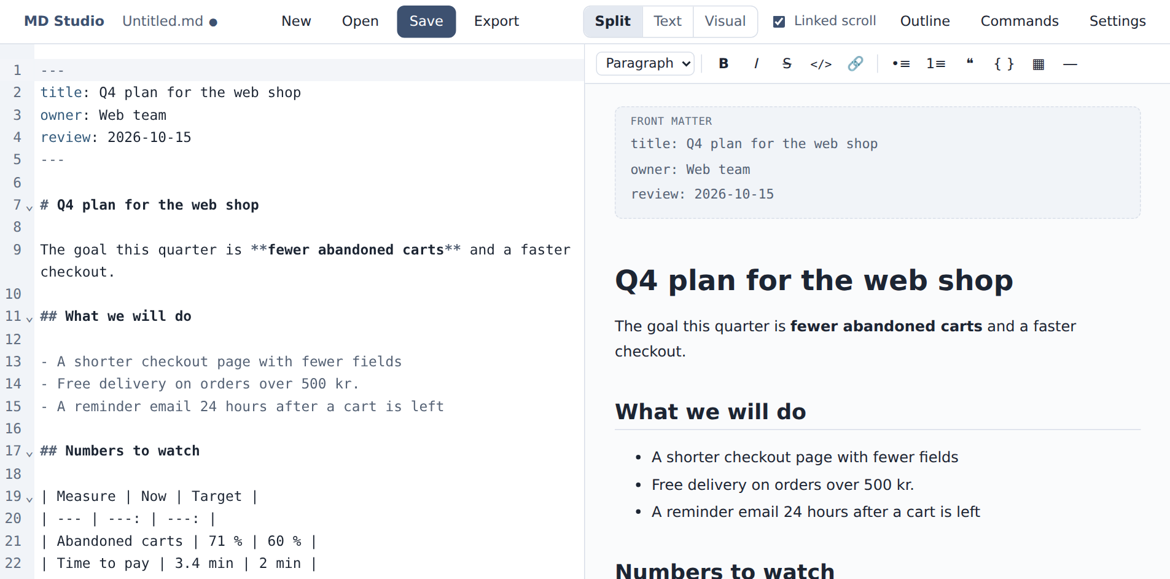Insert a blockquote
1170x579 pixels.
[970, 63]
